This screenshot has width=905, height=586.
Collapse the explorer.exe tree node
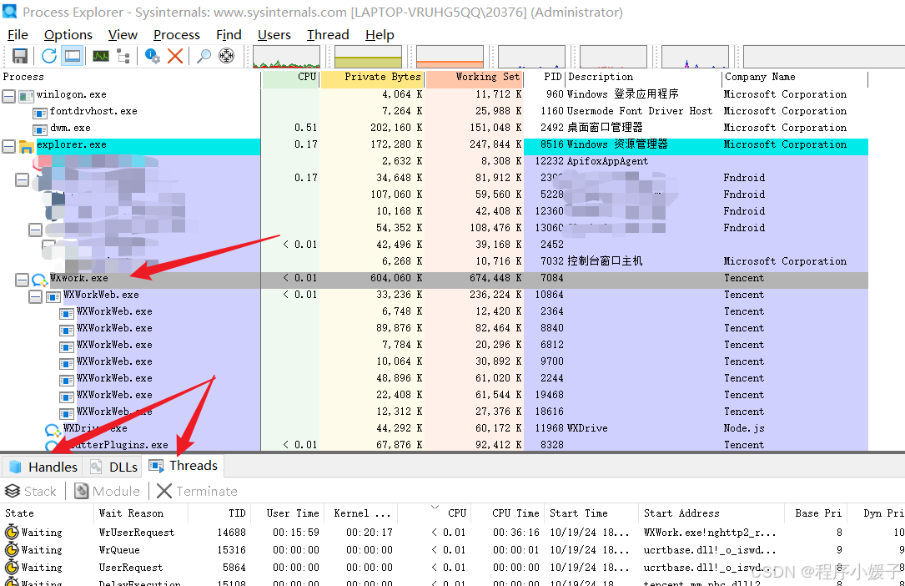pos(8,146)
